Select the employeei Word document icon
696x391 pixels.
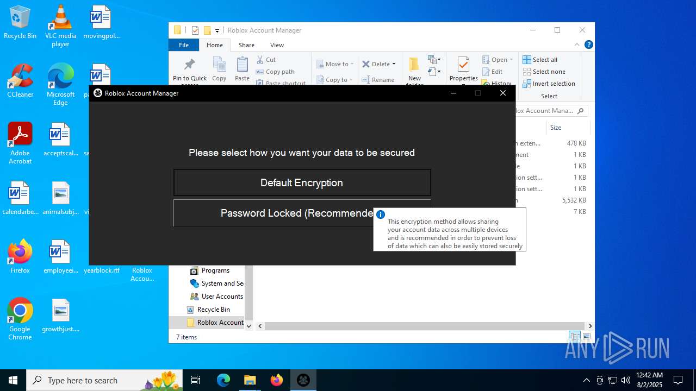(x=60, y=256)
